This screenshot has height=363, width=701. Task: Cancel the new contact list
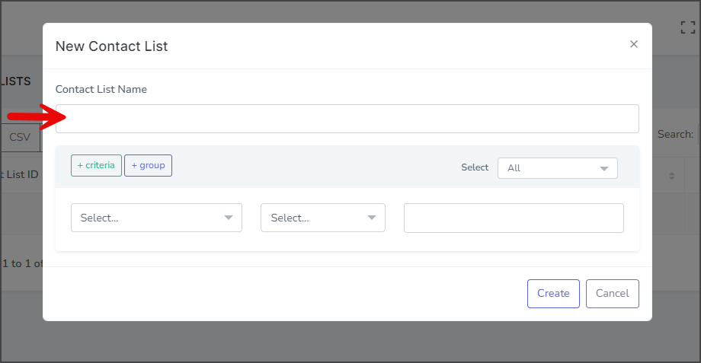pyautogui.click(x=613, y=294)
